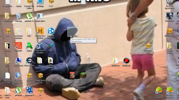Select the установка программ folder

[x=18, y=33]
